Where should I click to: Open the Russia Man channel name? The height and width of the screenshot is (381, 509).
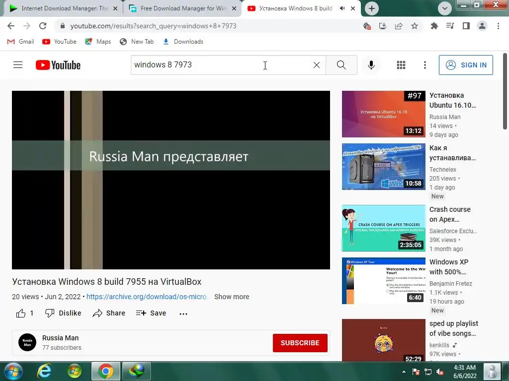60,338
